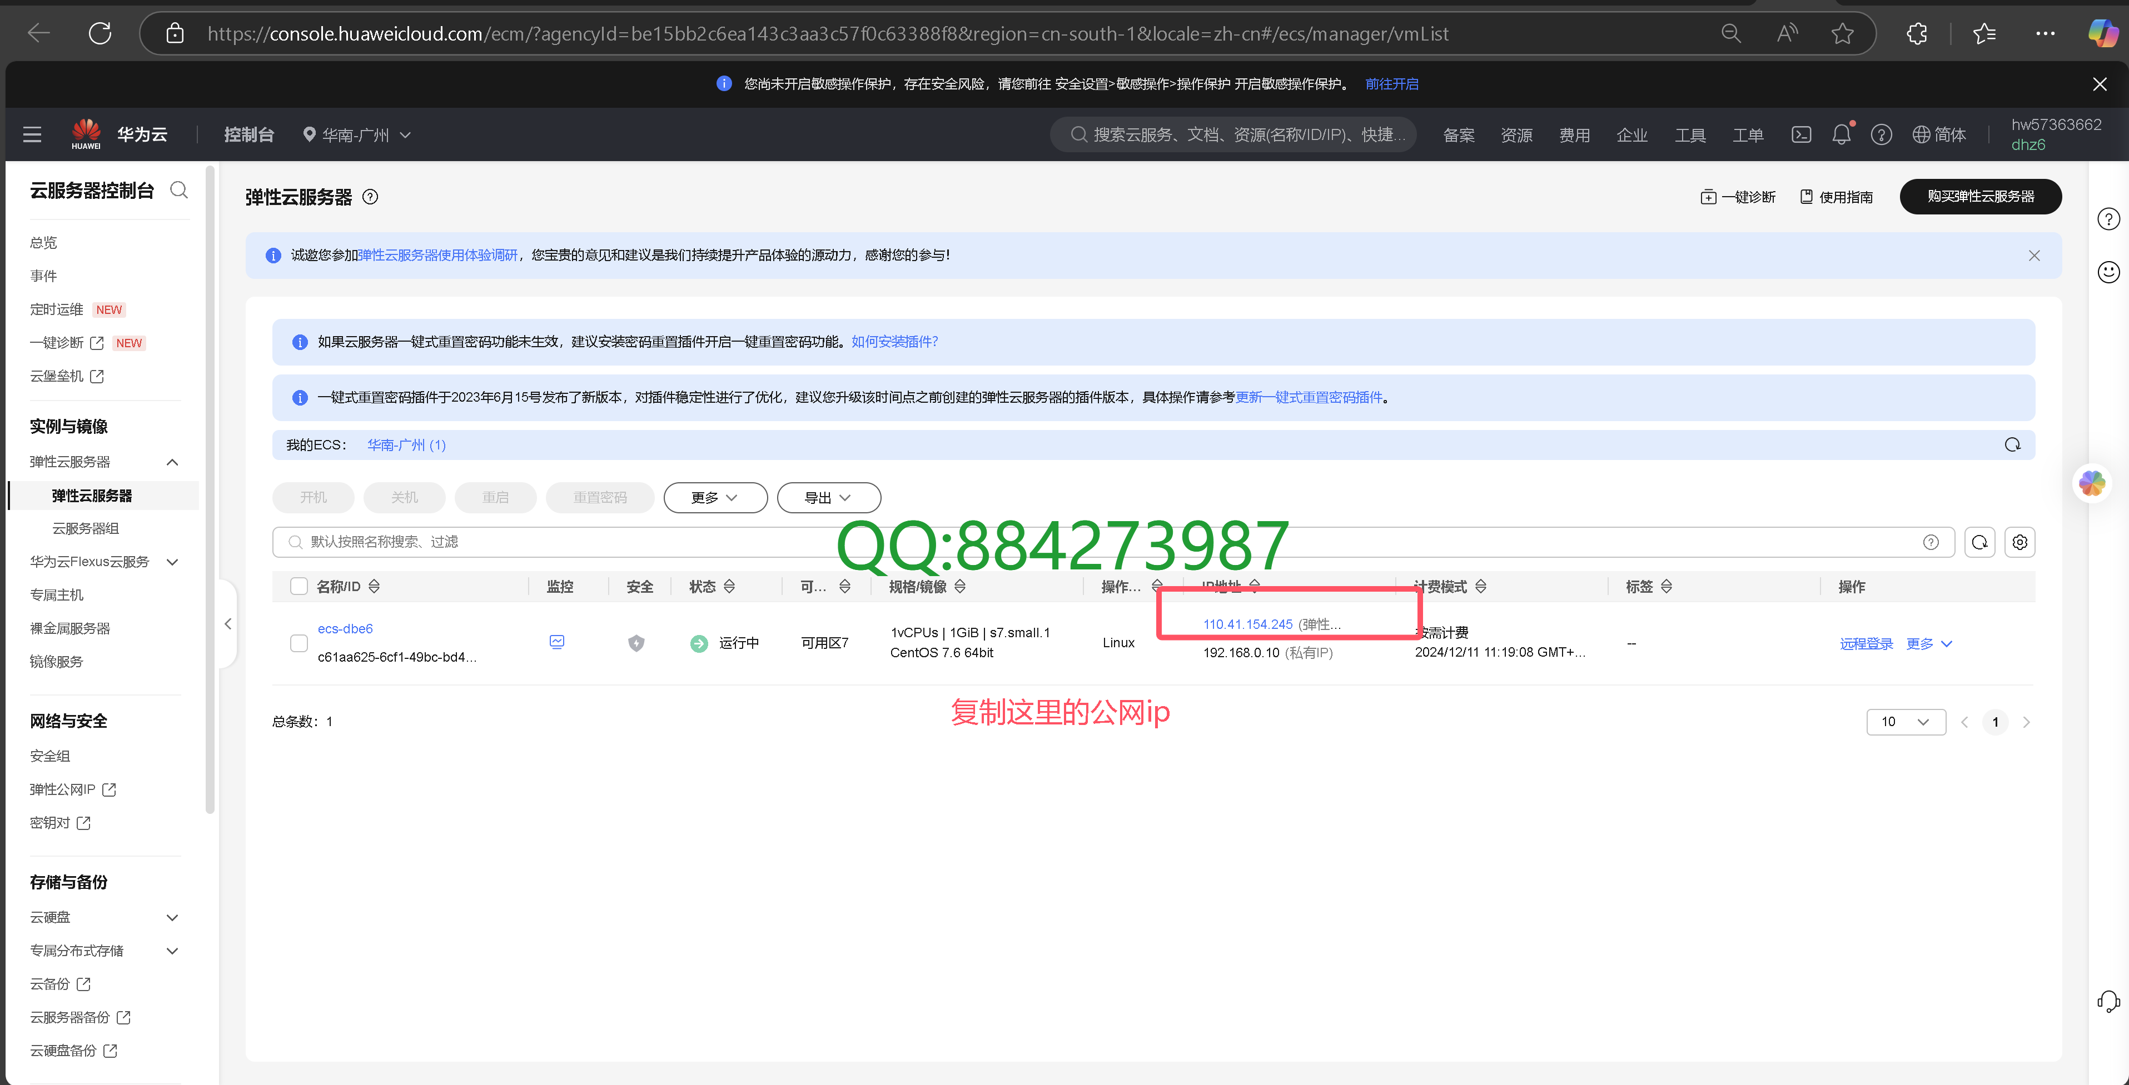
Task: Collapse 弹性云服务器 sidebar group
Action: (x=173, y=462)
